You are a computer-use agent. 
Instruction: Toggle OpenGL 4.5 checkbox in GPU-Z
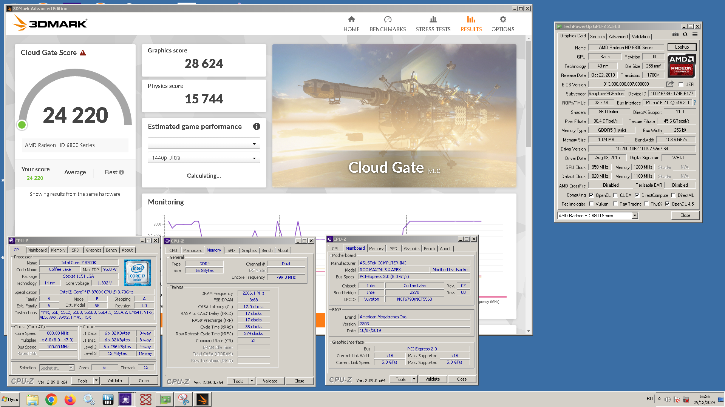(x=667, y=204)
